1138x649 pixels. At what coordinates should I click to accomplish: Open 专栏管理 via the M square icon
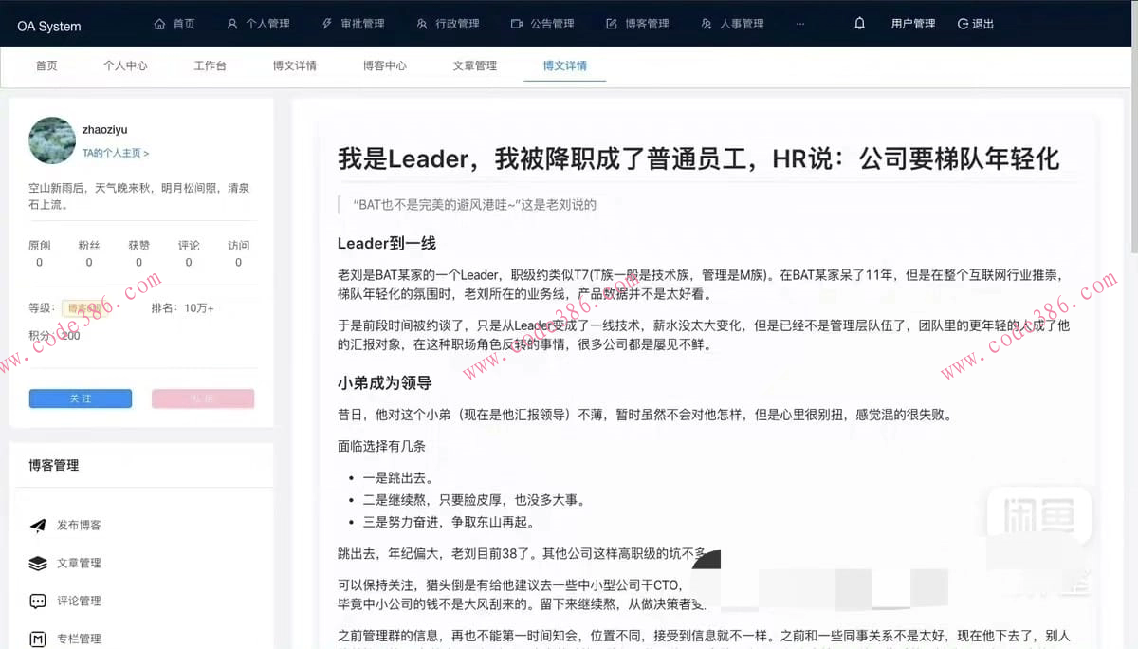point(39,638)
